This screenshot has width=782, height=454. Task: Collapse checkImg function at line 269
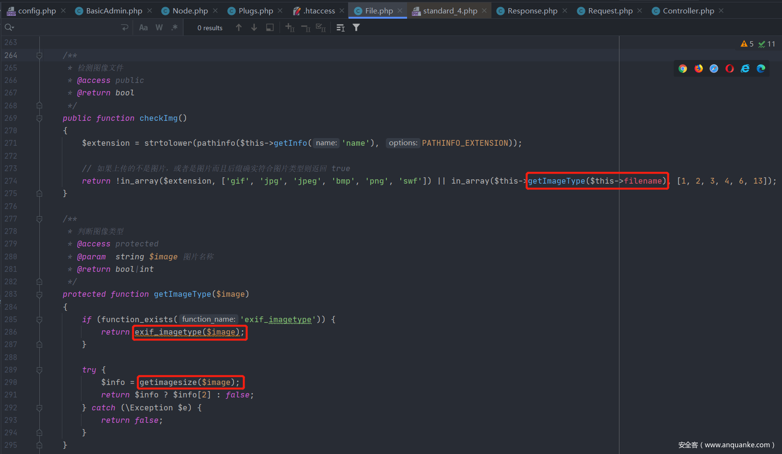coord(39,118)
